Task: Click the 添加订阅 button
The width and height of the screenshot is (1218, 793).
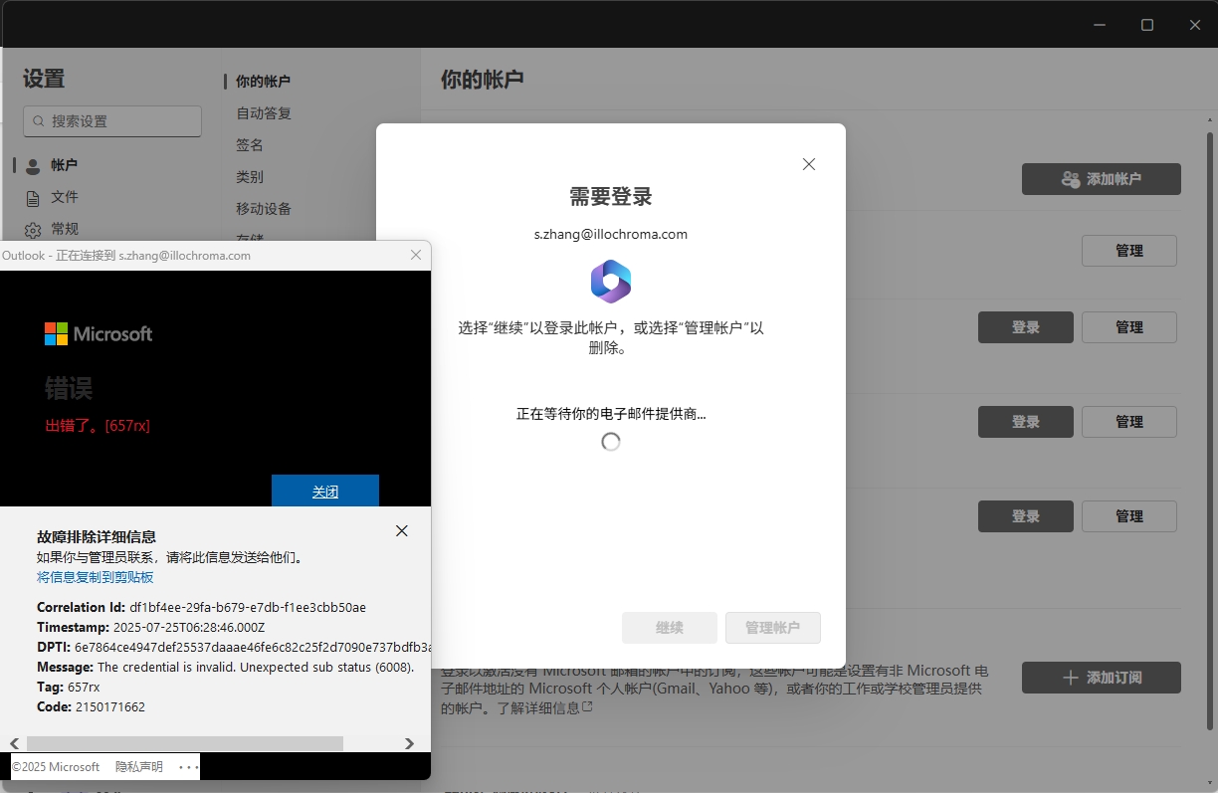Action: point(1101,678)
